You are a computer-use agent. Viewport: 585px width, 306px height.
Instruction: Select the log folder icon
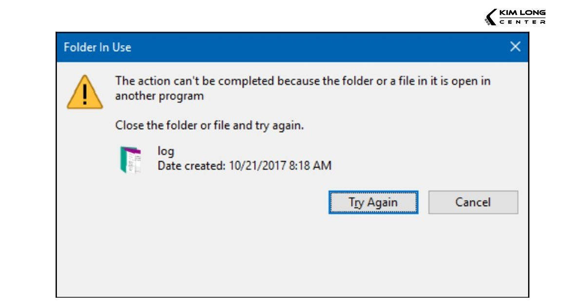pos(131,159)
